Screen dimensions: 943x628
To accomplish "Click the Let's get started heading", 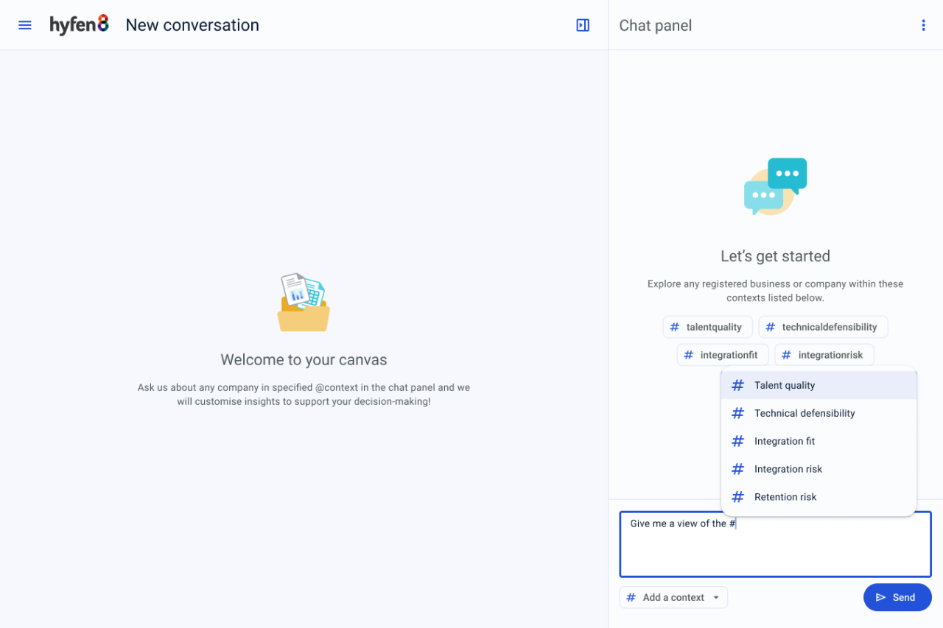I will pos(775,256).
